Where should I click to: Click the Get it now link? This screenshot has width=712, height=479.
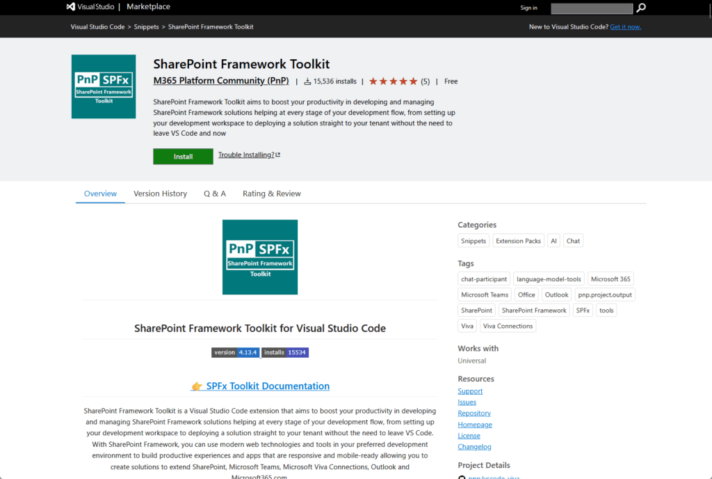625,27
